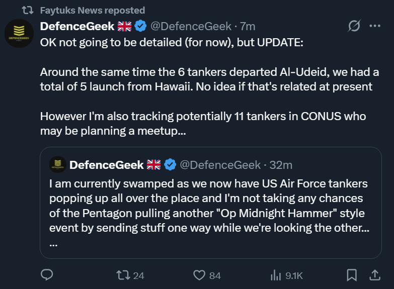The width and height of the screenshot is (394, 289).
Task: Click the blue verified badge in main post
Action: click(141, 26)
